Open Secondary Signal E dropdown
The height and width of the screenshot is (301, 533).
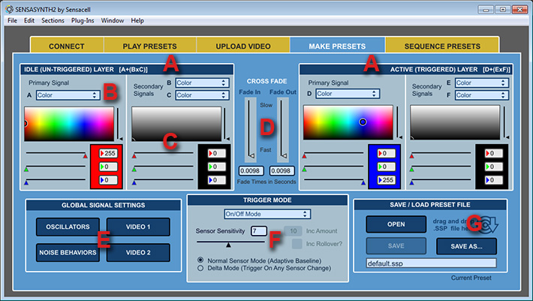pos(482,83)
